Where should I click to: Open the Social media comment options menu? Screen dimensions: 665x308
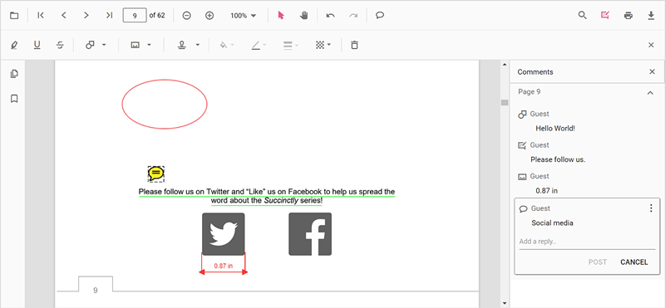(x=651, y=208)
